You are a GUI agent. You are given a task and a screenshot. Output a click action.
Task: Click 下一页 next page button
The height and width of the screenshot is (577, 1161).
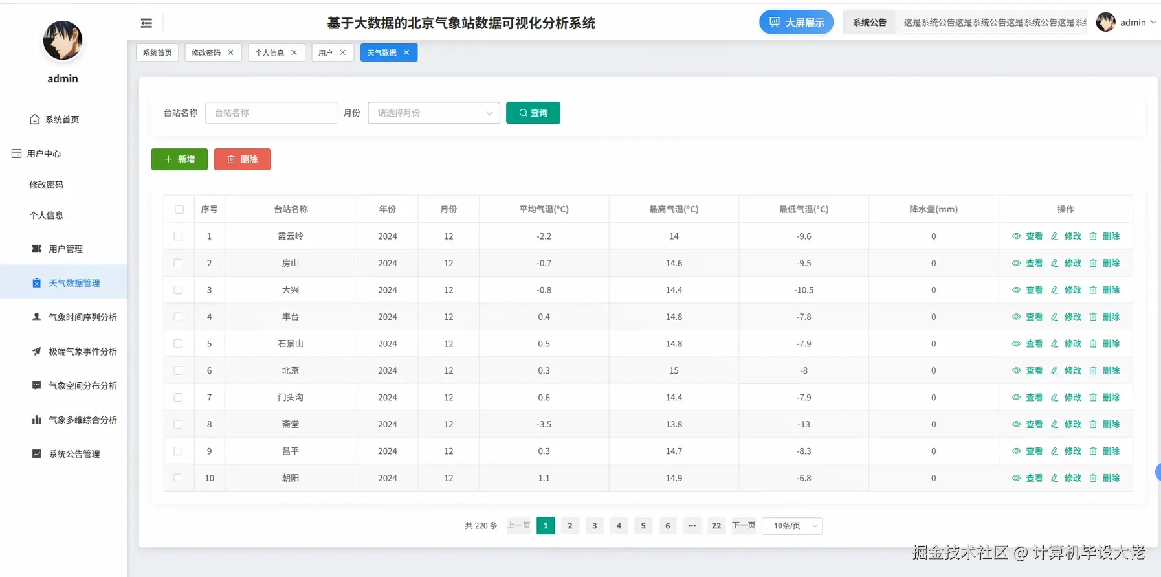pyautogui.click(x=744, y=525)
